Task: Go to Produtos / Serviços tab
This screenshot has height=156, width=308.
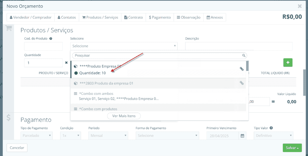Action: click(x=100, y=17)
